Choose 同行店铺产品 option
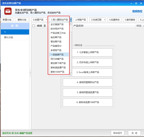The width and height of the screenshot is (144, 137). pyautogui.click(x=59, y=59)
